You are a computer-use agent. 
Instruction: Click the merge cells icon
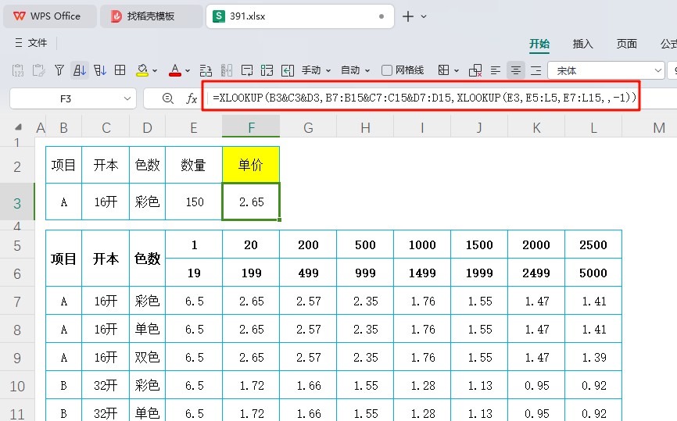267,70
